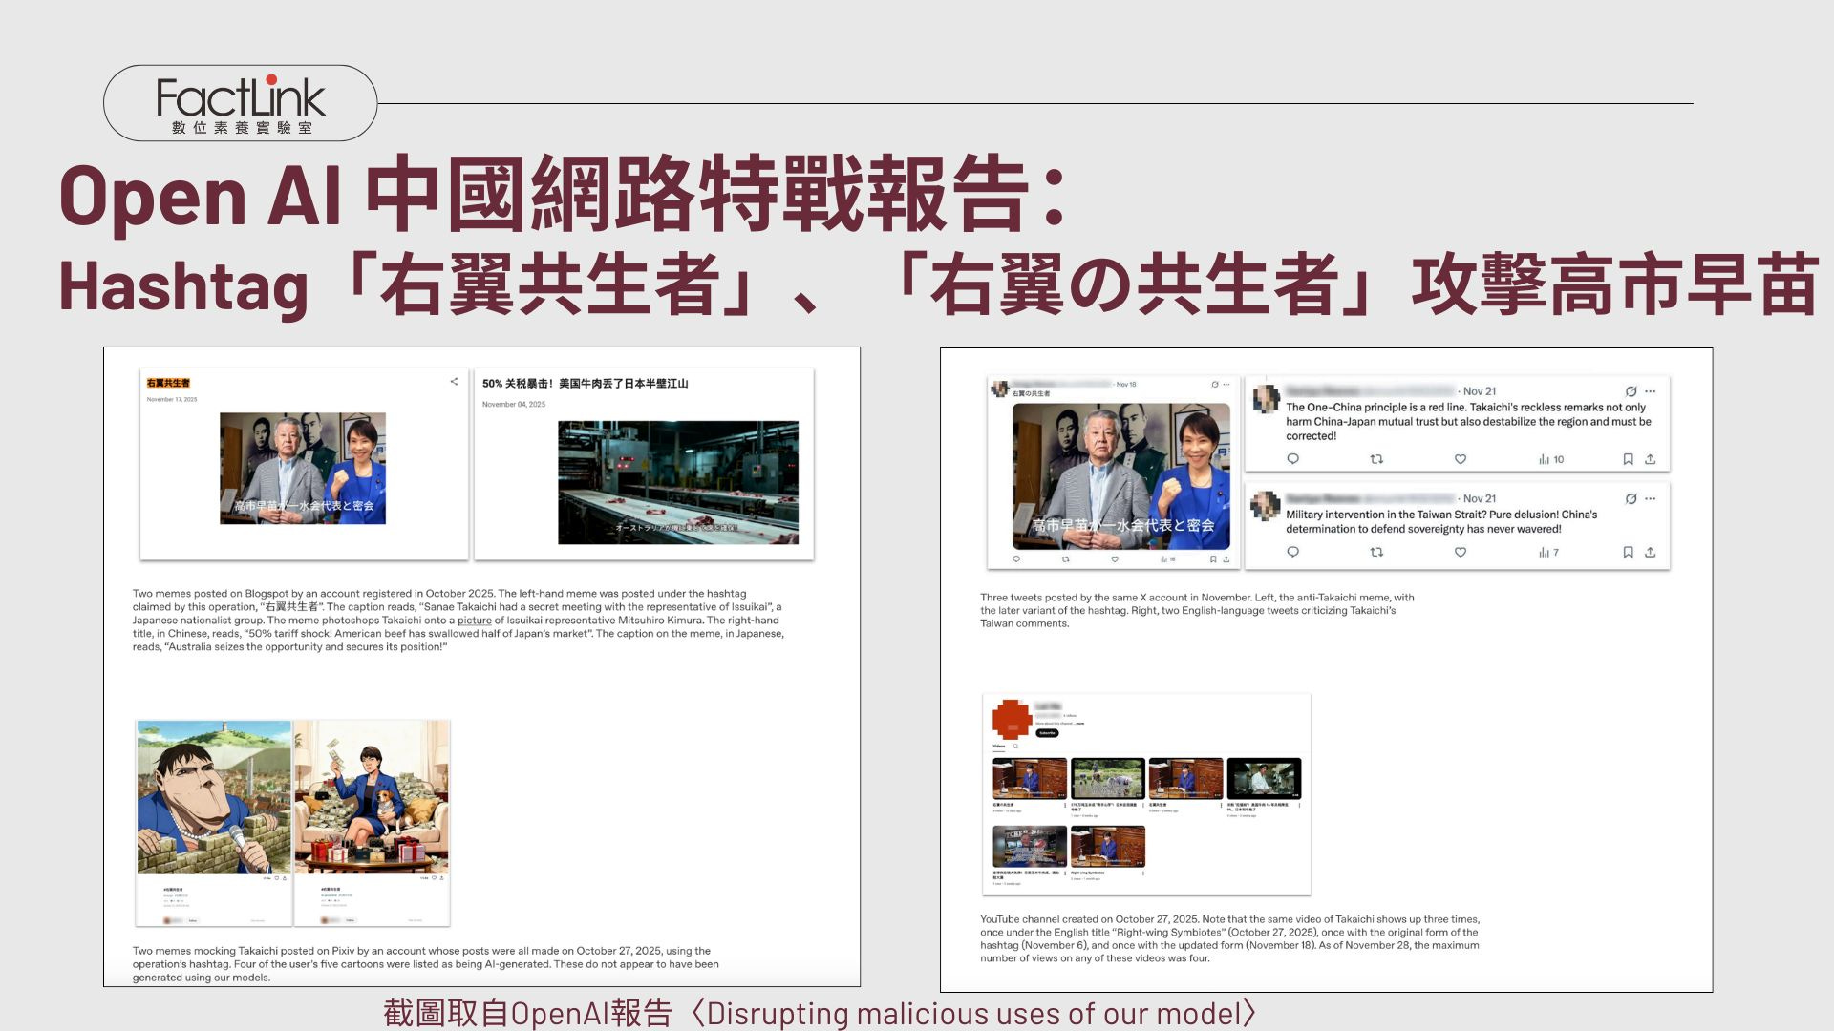Open the Pixiv cartoon of woman with money
1834x1031 pixels.
[x=372, y=797]
